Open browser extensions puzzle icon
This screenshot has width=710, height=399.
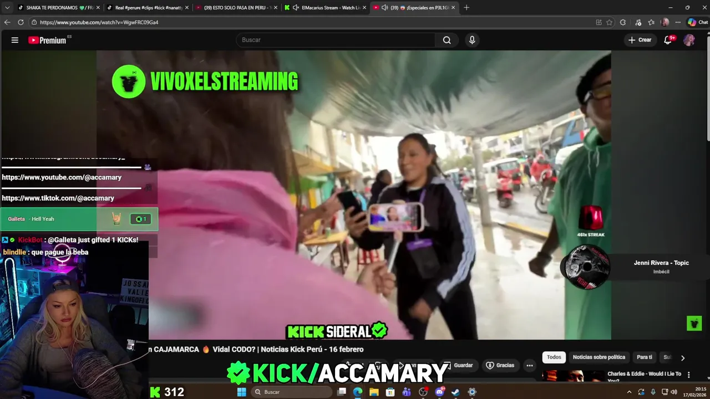click(623, 22)
